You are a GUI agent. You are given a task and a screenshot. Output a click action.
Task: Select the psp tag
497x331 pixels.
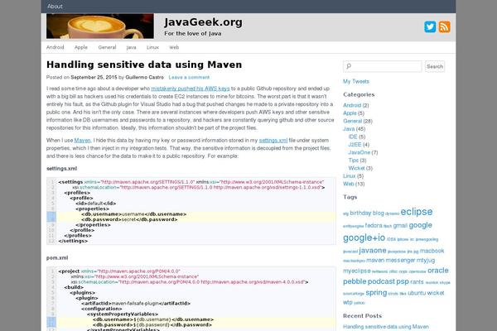(403, 281)
